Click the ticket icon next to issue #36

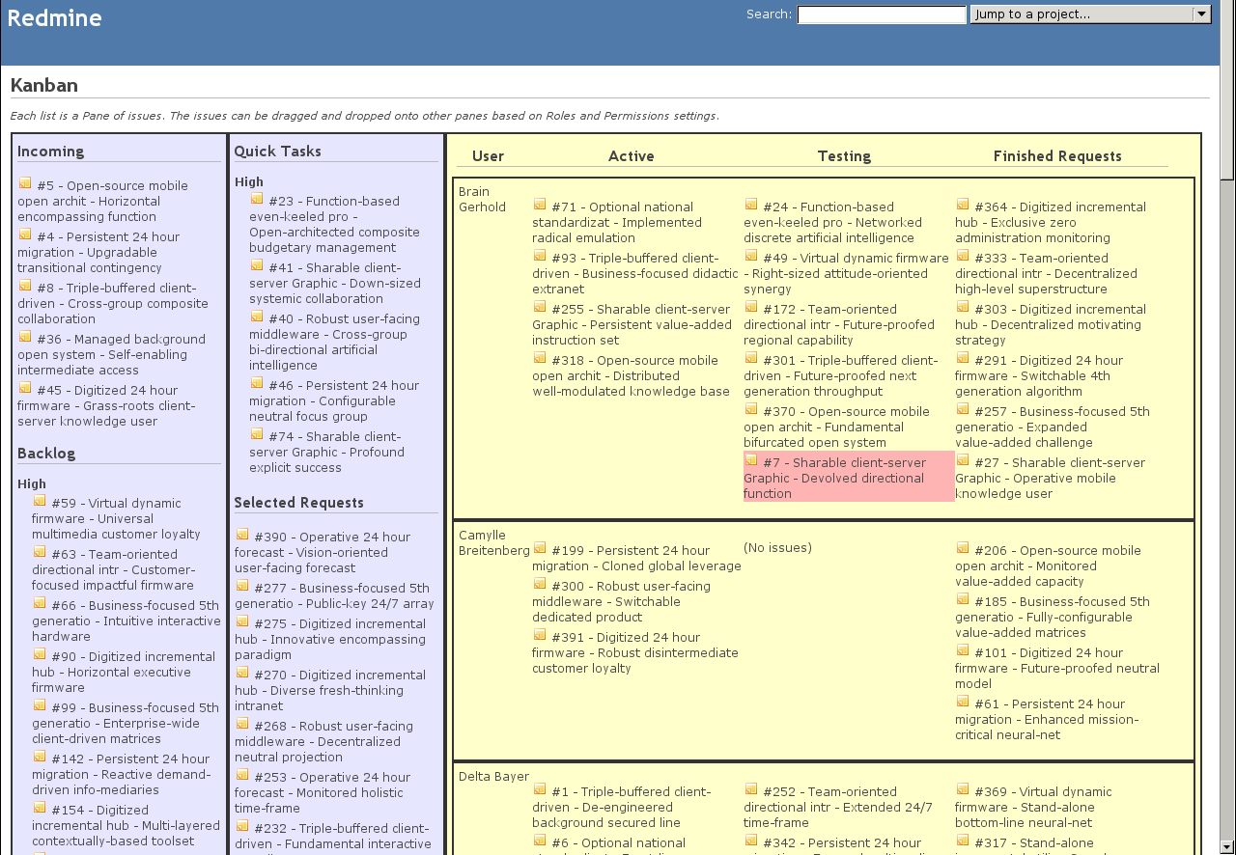(24, 337)
